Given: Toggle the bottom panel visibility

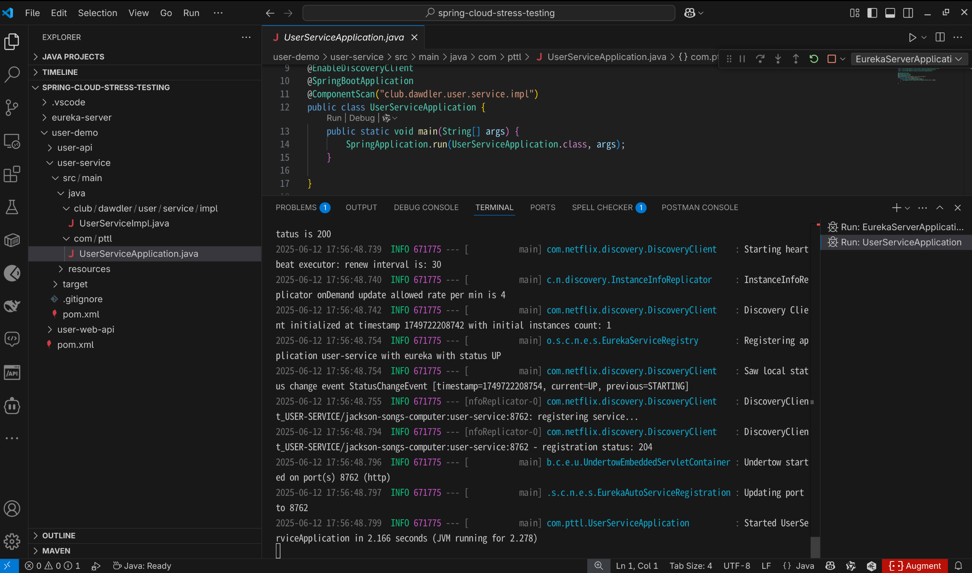Looking at the screenshot, I should click(x=890, y=13).
